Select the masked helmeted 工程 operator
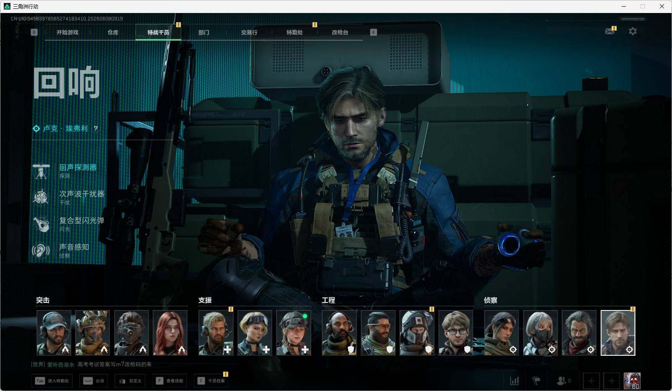Viewport: 672px width, 391px height. coord(417,333)
